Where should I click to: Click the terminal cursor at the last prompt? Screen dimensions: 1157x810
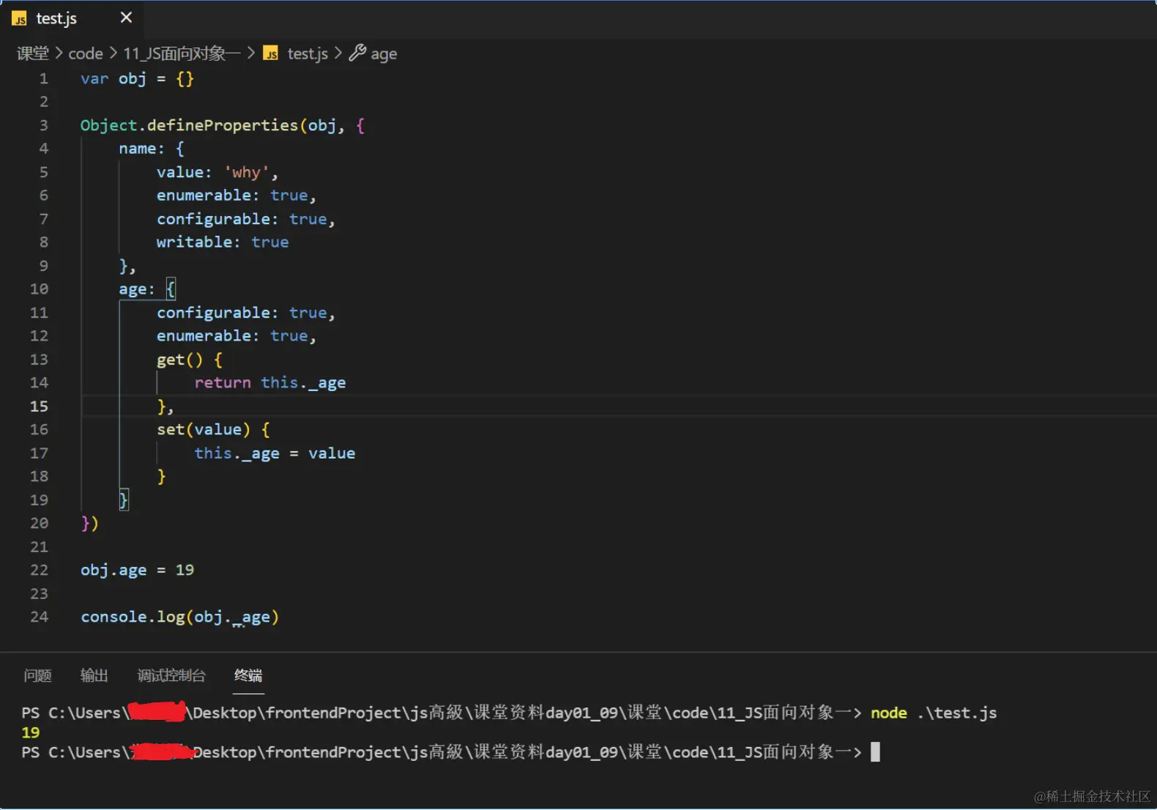tap(875, 752)
